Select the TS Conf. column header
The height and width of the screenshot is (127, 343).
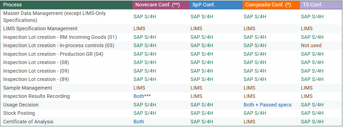click(312, 5)
